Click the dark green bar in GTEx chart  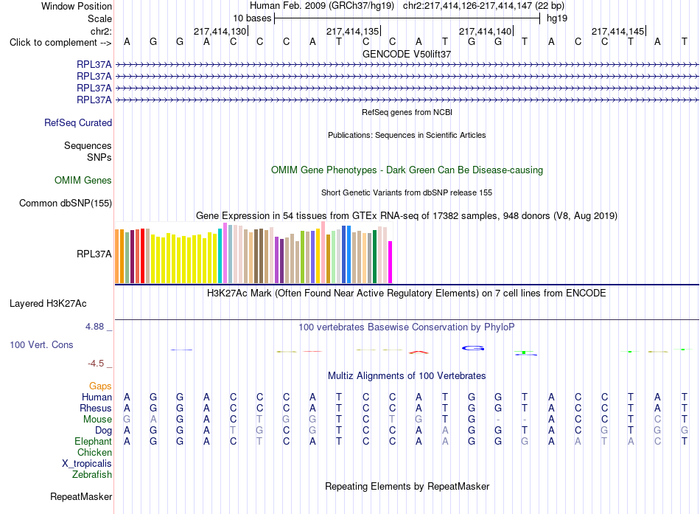point(374,257)
